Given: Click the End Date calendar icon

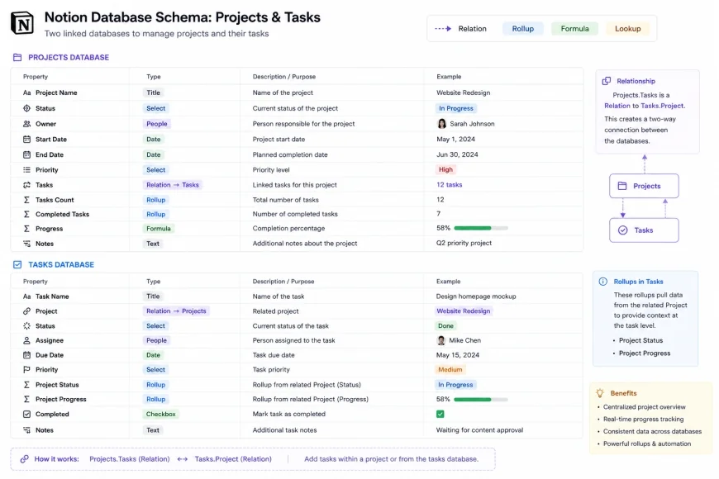Looking at the screenshot, I should tap(26, 154).
